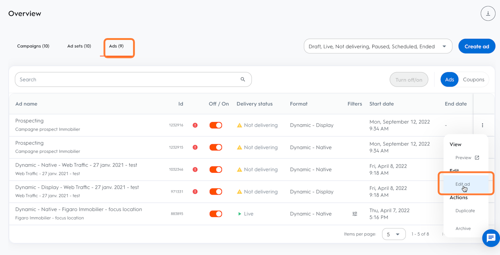The image size is (500, 255).
Task: Click the download icon at top right
Action: pos(488,14)
